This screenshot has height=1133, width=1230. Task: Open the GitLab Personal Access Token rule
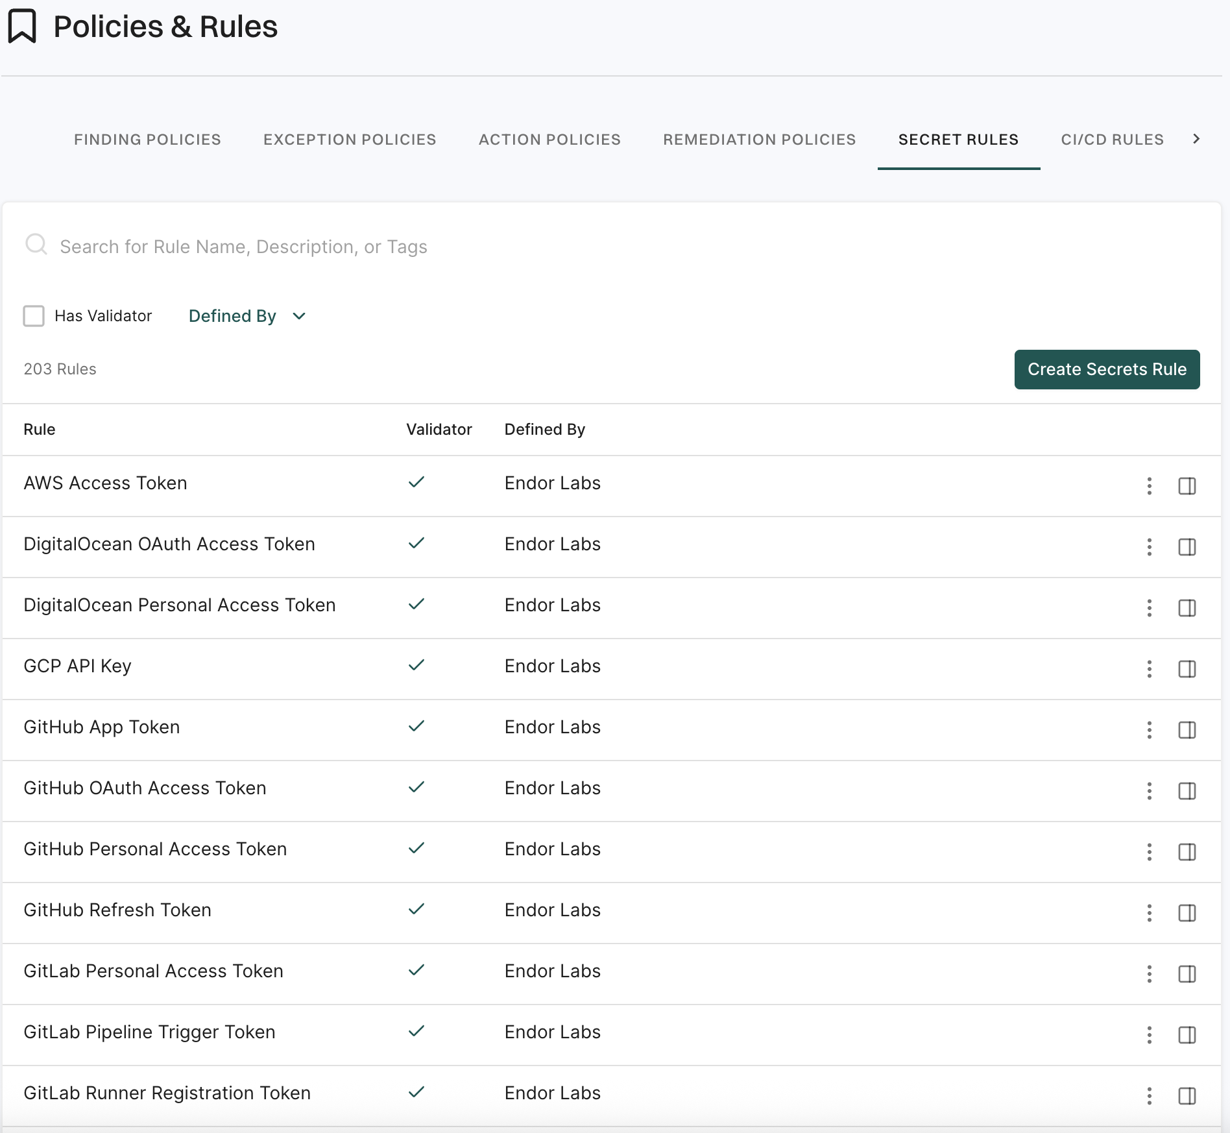coord(153,971)
